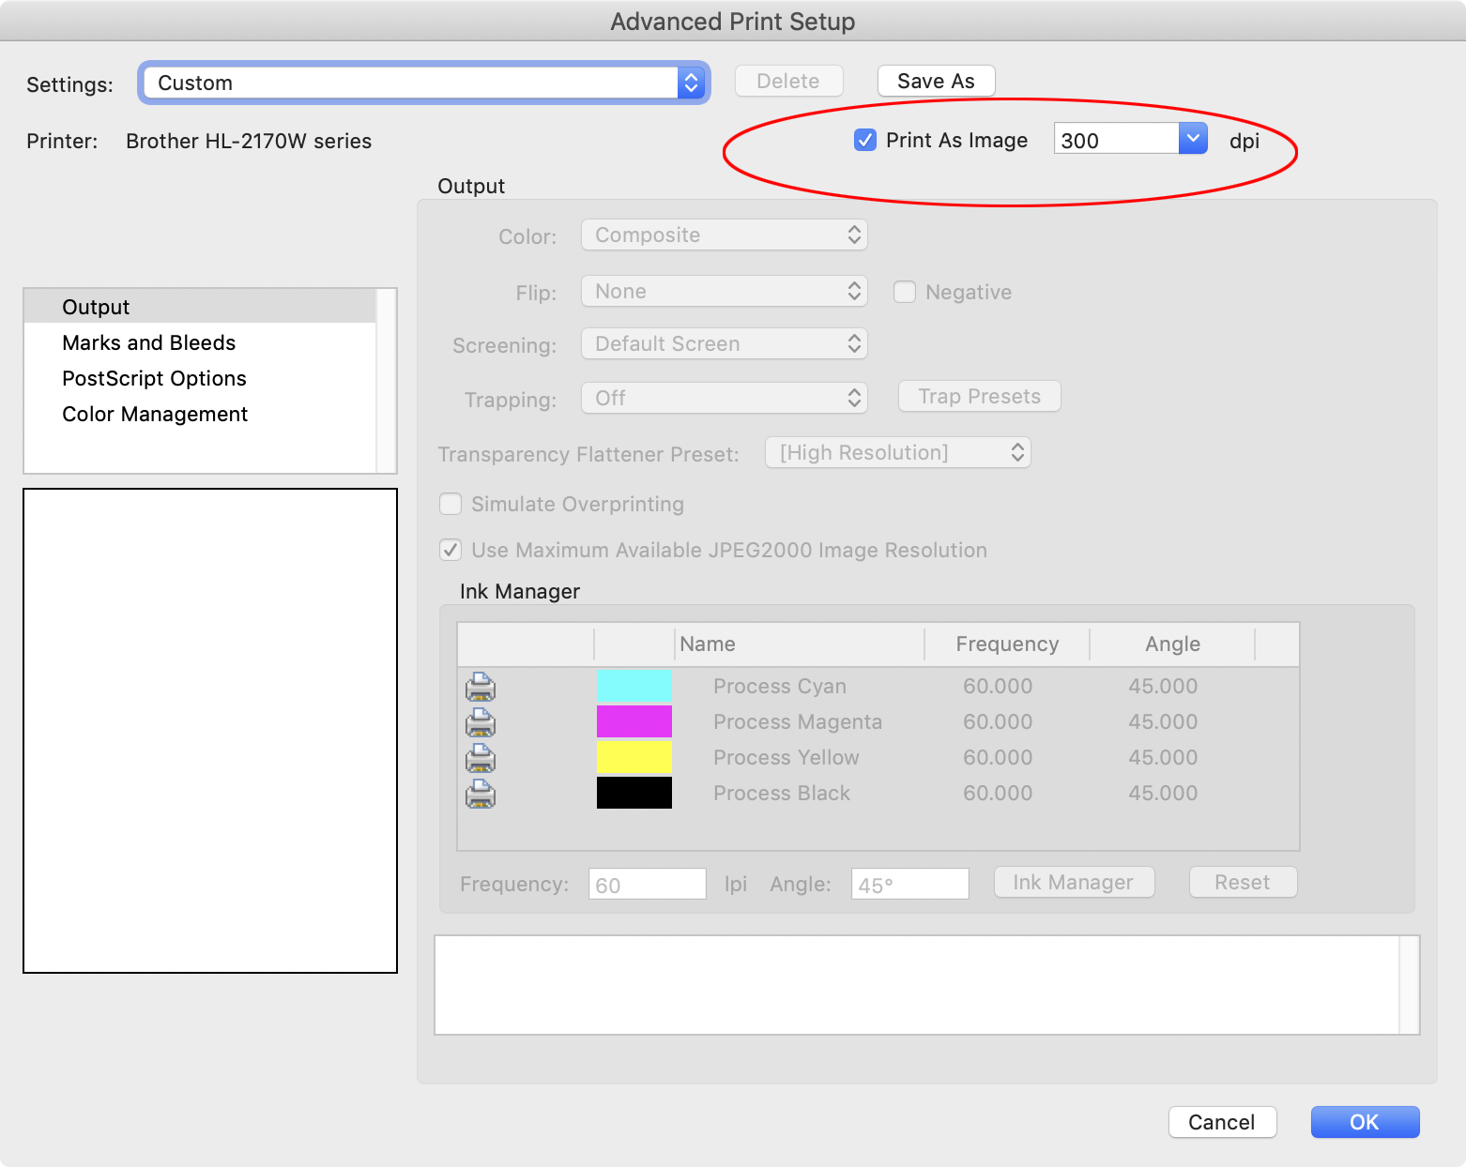This screenshot has width=1466, height=1167.
Task: Toggle printing of the Process Yellow ink
Action: [x=480, y=757]
